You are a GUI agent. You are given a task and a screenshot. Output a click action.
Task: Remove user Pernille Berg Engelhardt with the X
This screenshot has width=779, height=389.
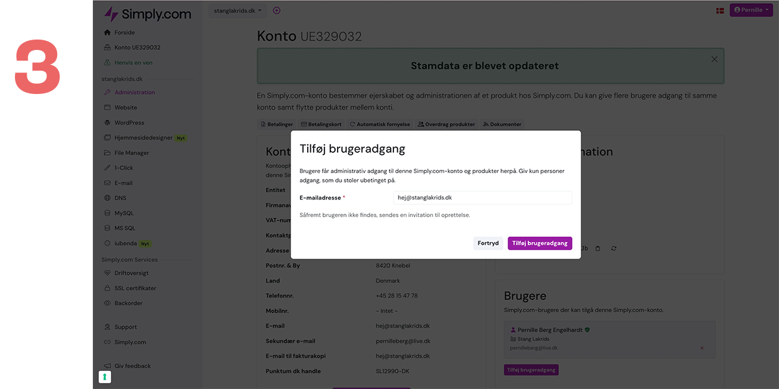click(x=702, y=348)
